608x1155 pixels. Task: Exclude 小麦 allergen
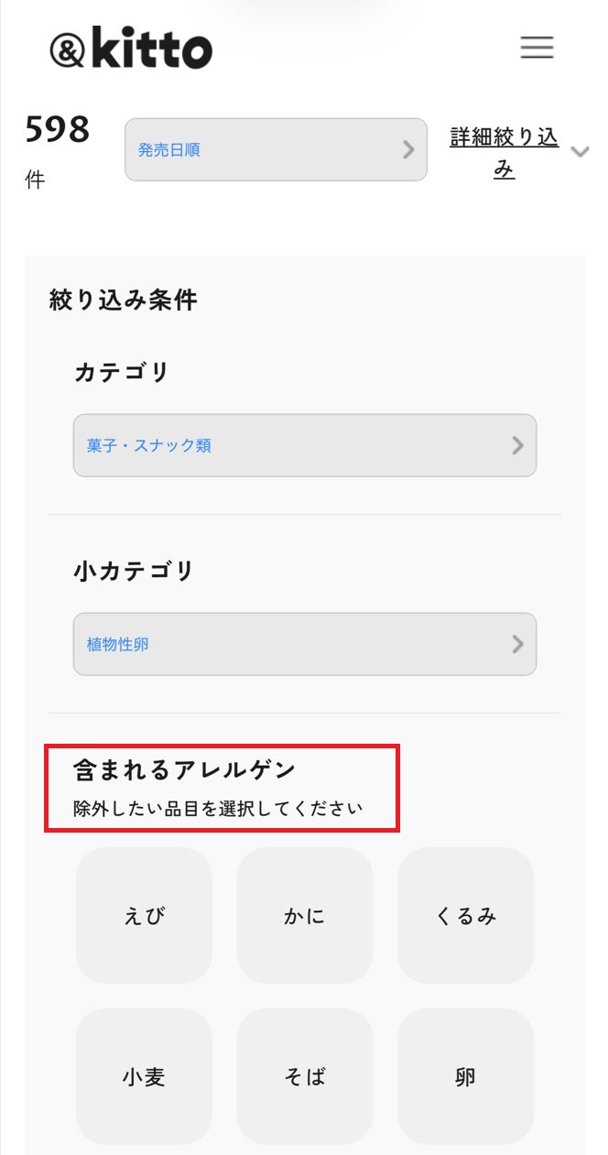tap(144, 1076)
